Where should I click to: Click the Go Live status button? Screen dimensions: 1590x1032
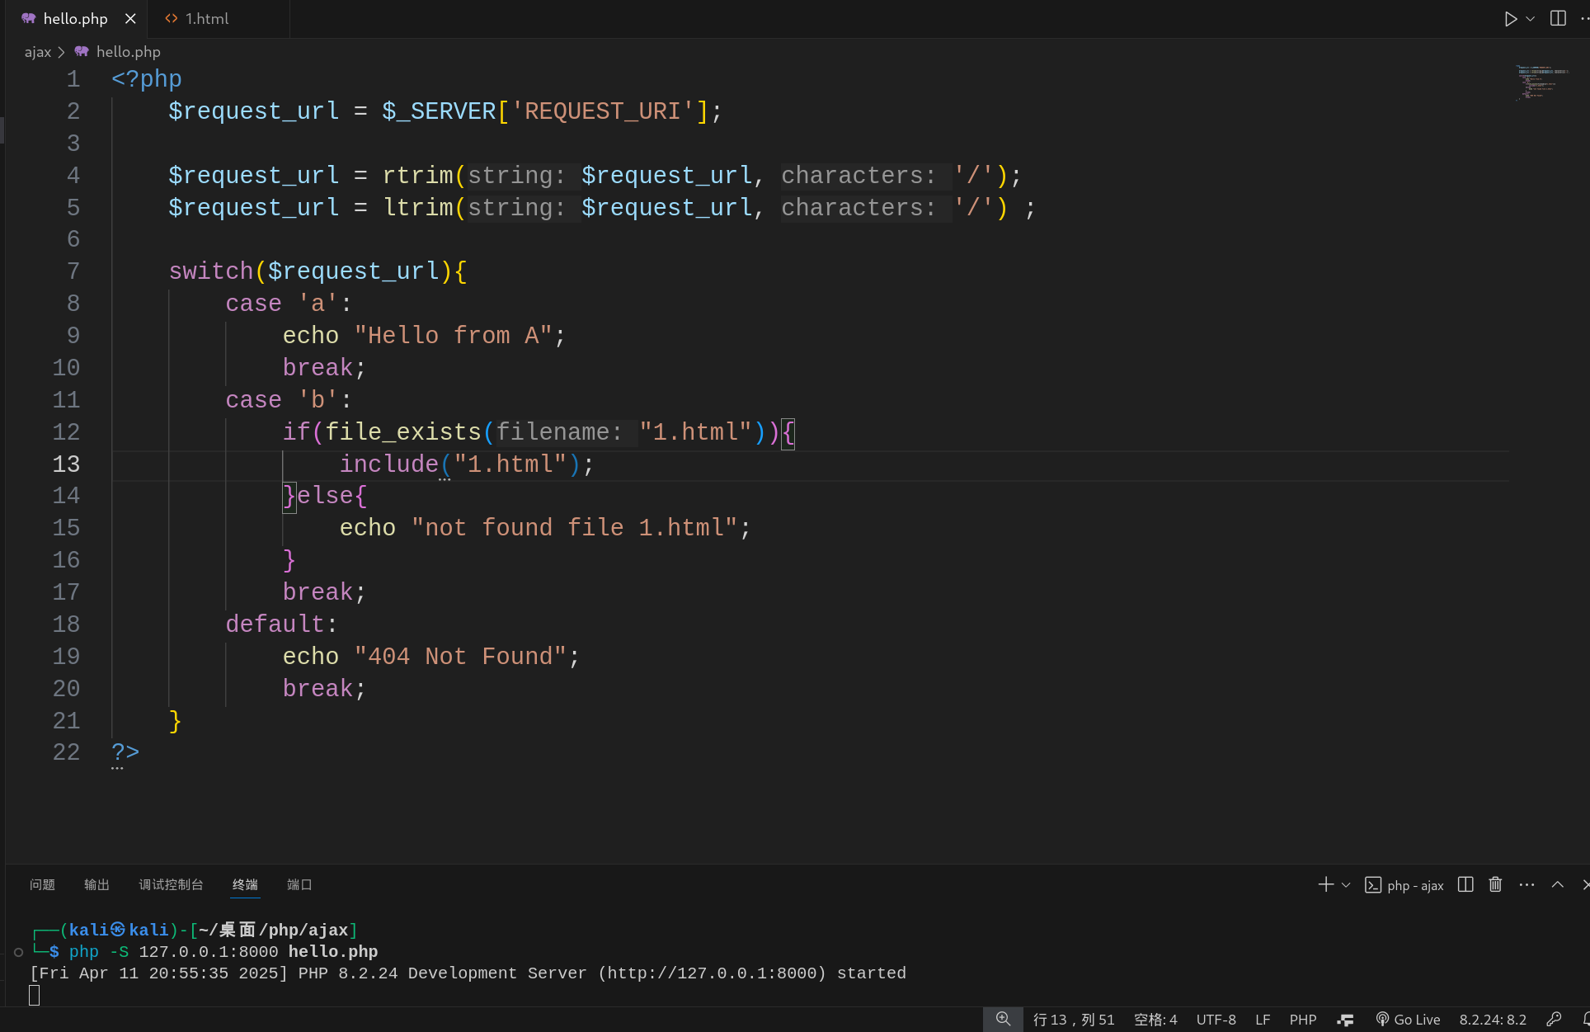tap(1409, 1020)
